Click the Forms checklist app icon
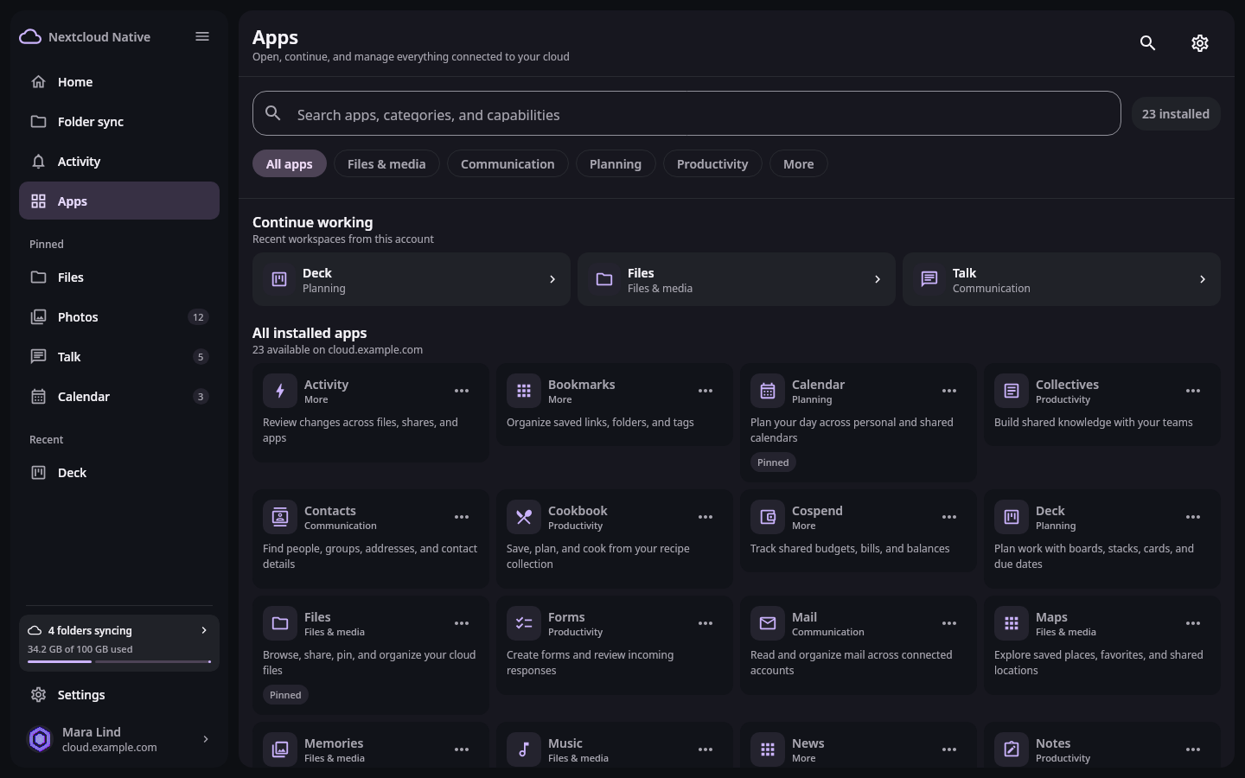 [x=524, y=623]
